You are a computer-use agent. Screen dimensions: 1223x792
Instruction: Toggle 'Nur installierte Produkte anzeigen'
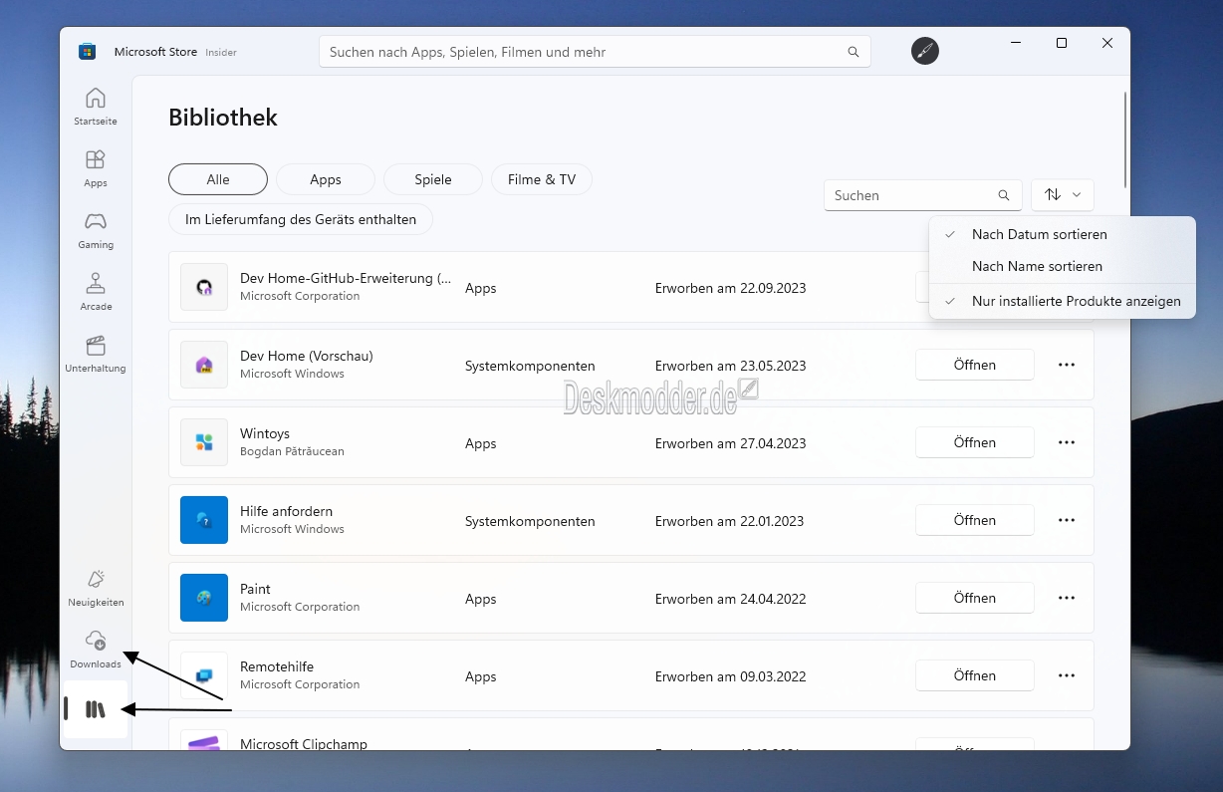1076,301
